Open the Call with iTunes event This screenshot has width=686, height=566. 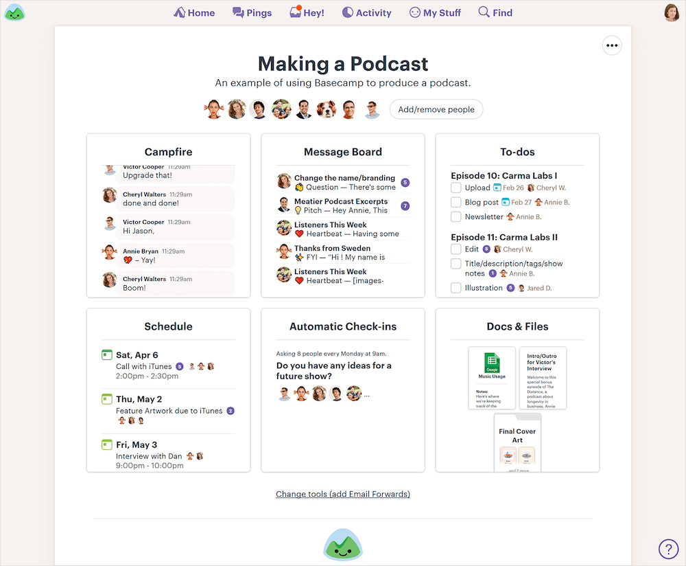pos(143,366)
